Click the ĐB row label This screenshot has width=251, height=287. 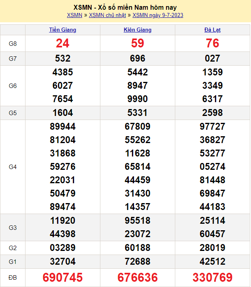coord(13,277)
